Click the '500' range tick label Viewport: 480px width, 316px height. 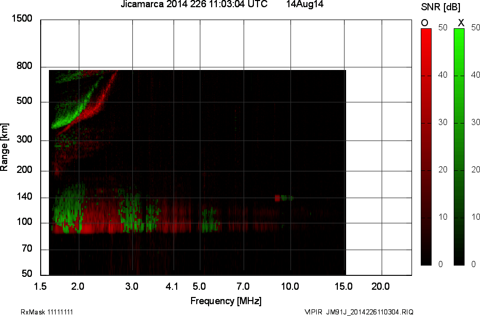(x=24, y=101)
